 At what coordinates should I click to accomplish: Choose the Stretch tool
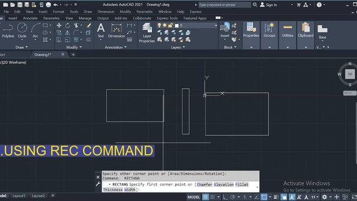(59, 40)
